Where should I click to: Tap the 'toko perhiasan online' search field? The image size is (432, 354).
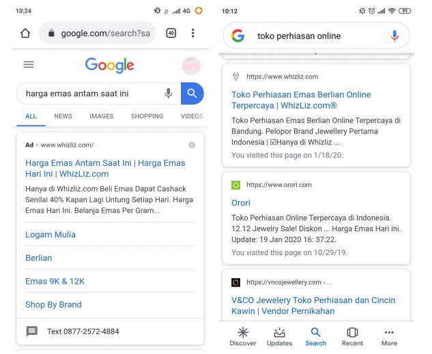tap(316, 35)
